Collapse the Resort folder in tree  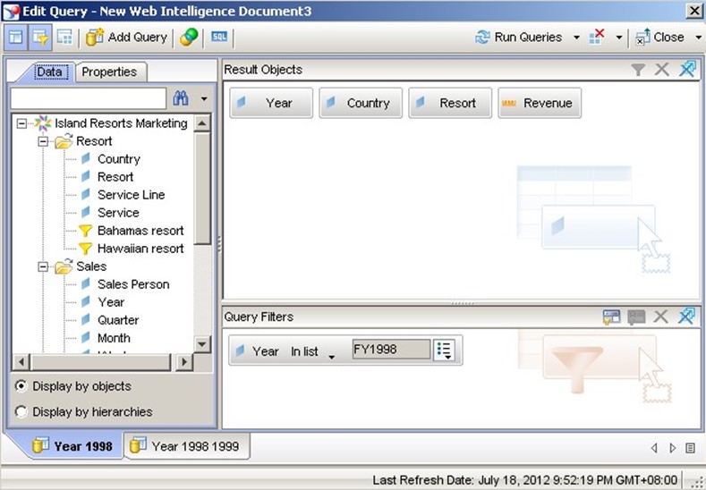[43, 141]
